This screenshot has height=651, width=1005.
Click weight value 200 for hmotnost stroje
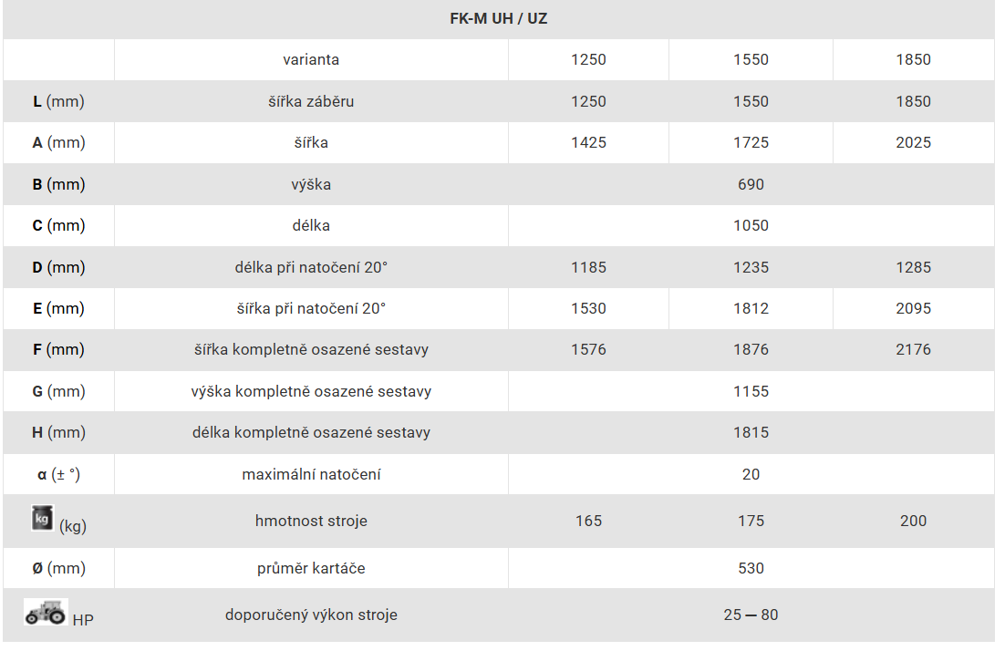point(913,521)
